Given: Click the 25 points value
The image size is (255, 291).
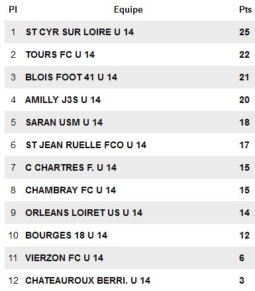Looking at the screenshot, I should pyautogui.click(x=244, y=32).
